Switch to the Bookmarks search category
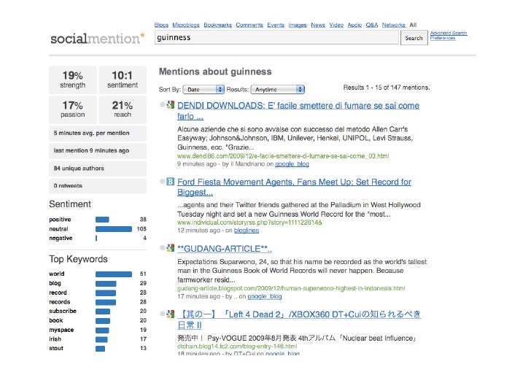The width and height of the screenshot is (531, 375). (x=218, y=25)
